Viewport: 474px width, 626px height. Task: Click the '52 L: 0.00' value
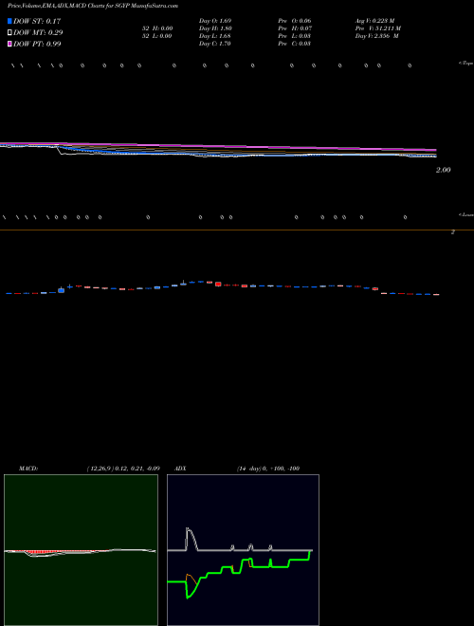pyautogui.click(x=157, y=36)
